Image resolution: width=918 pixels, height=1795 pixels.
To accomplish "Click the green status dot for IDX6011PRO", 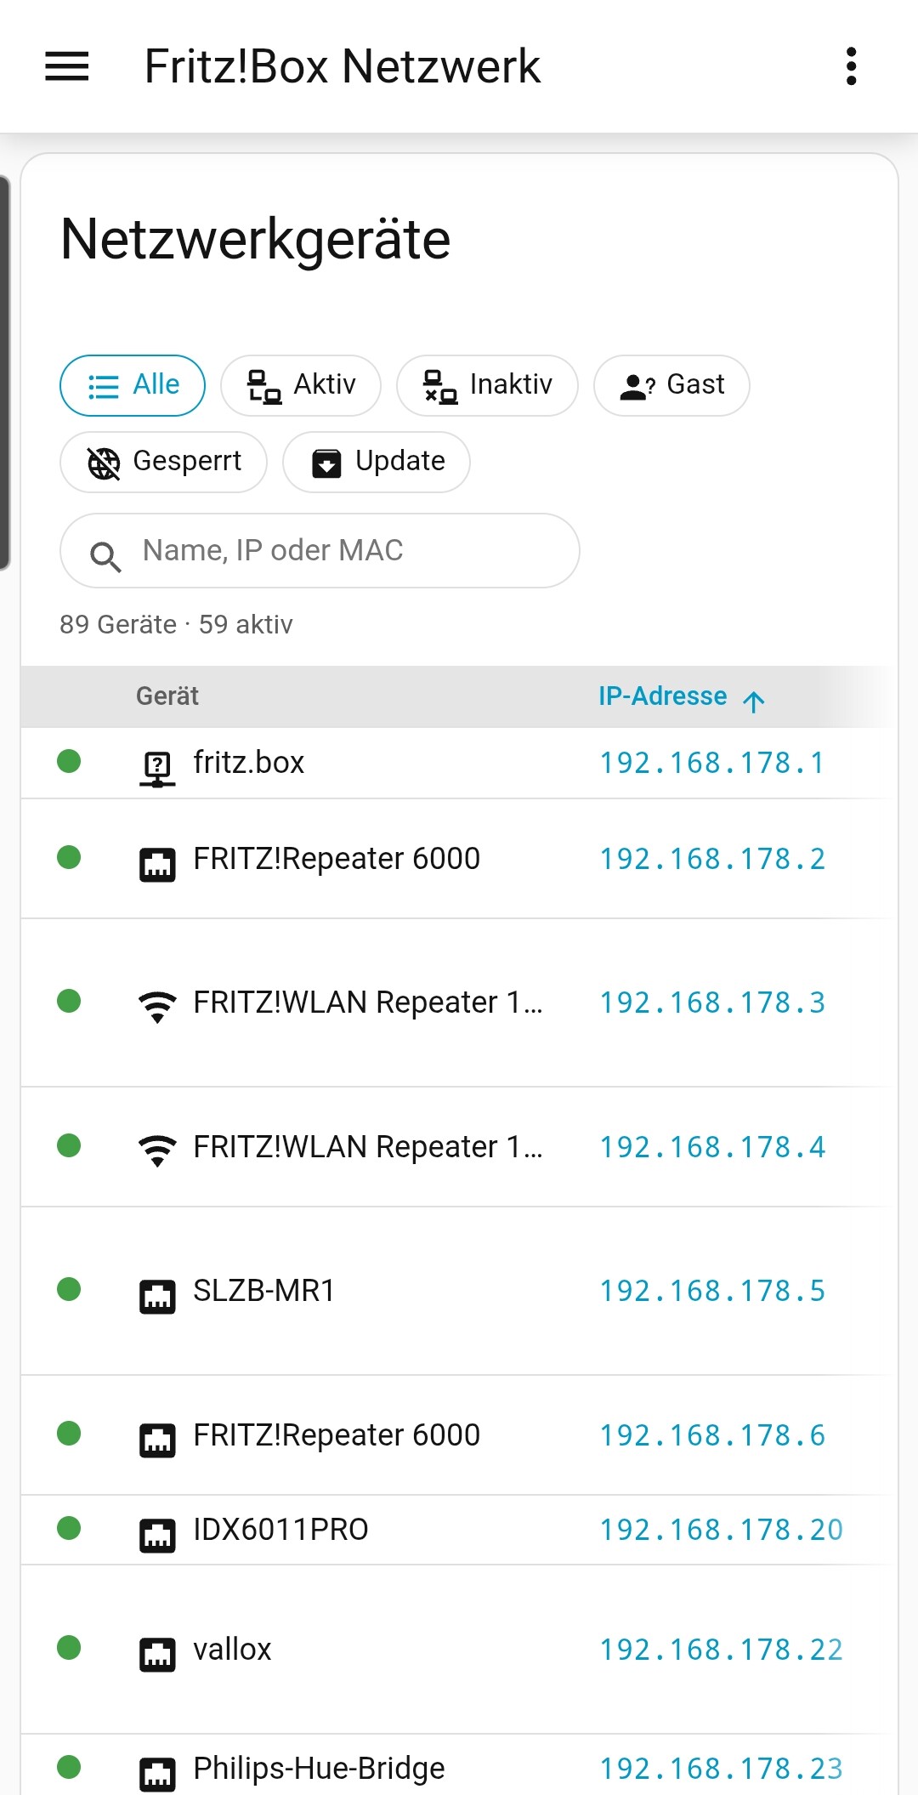I will tap(69, 1528).
